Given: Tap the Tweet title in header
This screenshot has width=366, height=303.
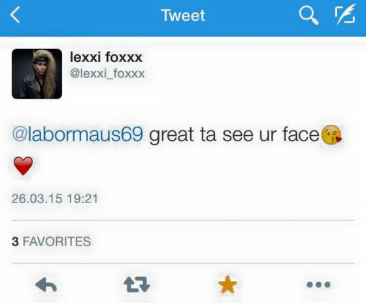Looking at the screenshot, I should point(183,16).
